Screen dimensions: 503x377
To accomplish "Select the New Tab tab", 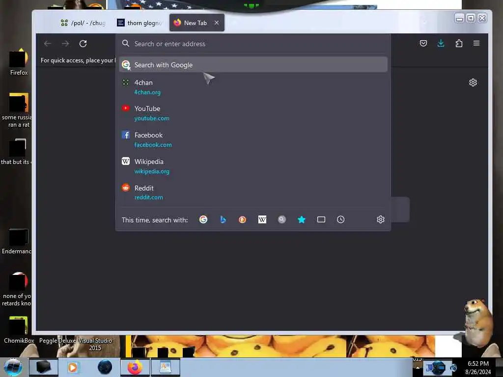I will (196, 23).
